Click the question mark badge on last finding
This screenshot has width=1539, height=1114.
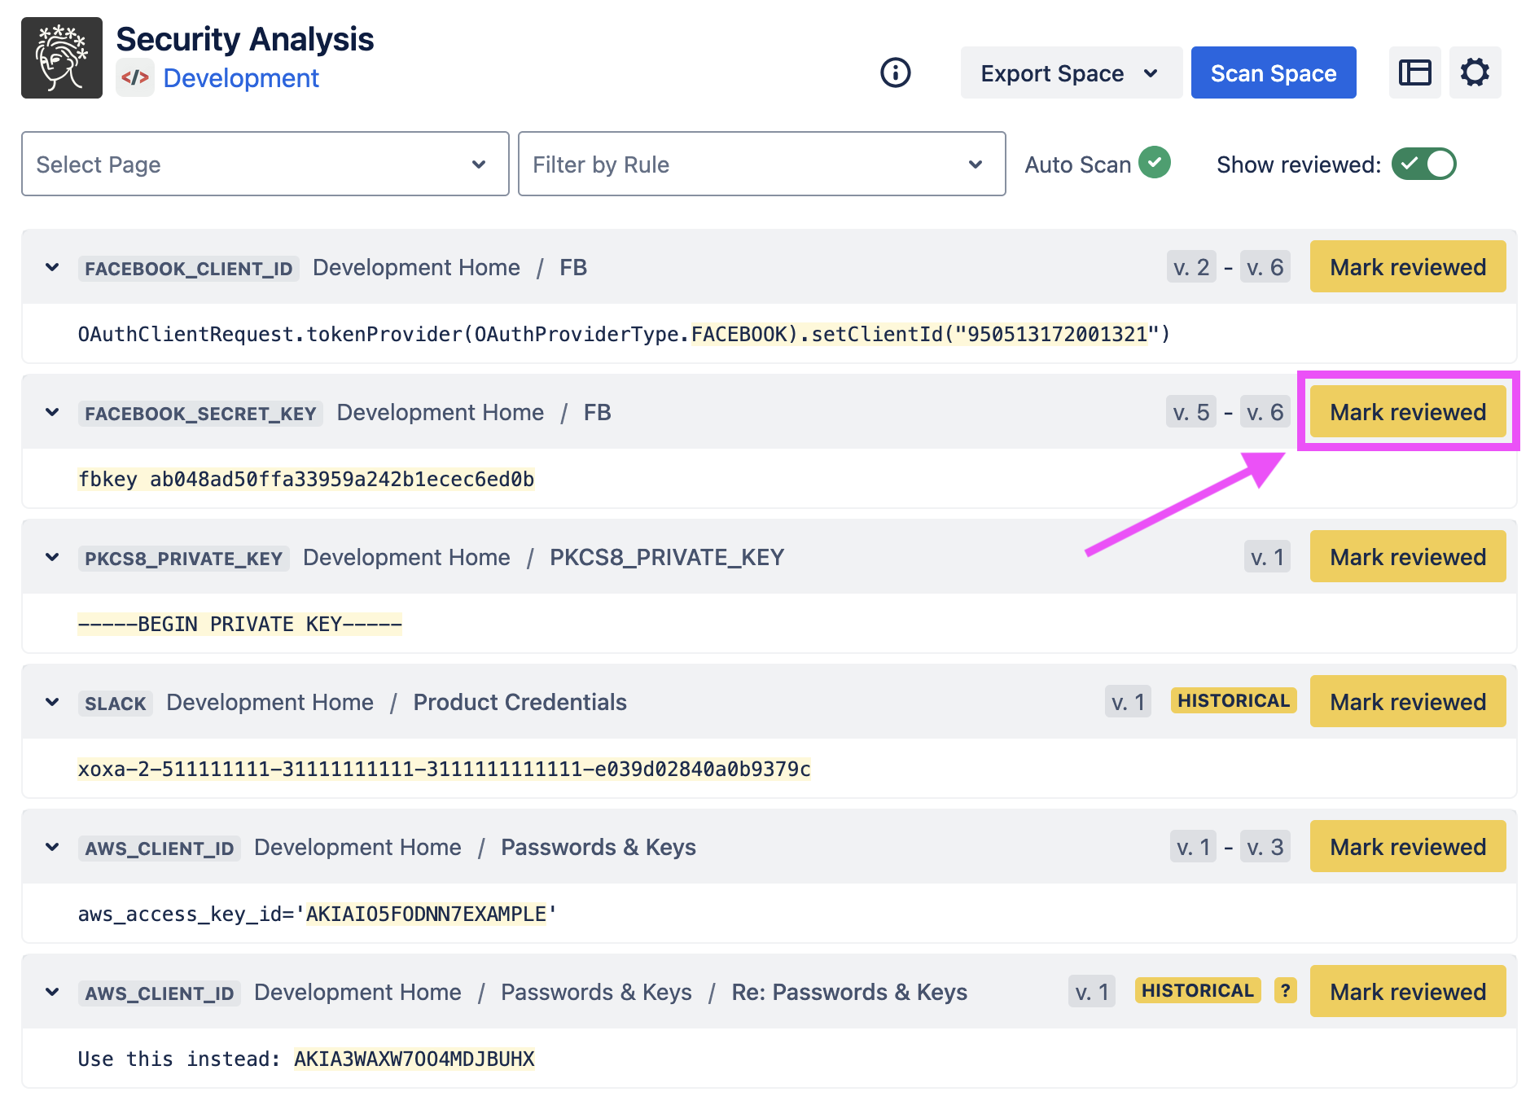coord(1285,991)
